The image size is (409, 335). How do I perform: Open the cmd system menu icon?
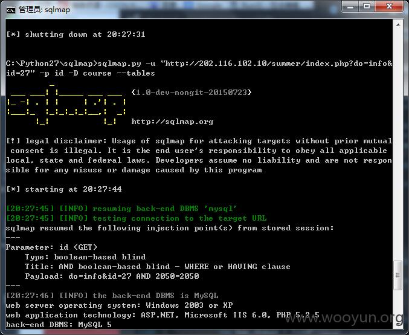11,10
